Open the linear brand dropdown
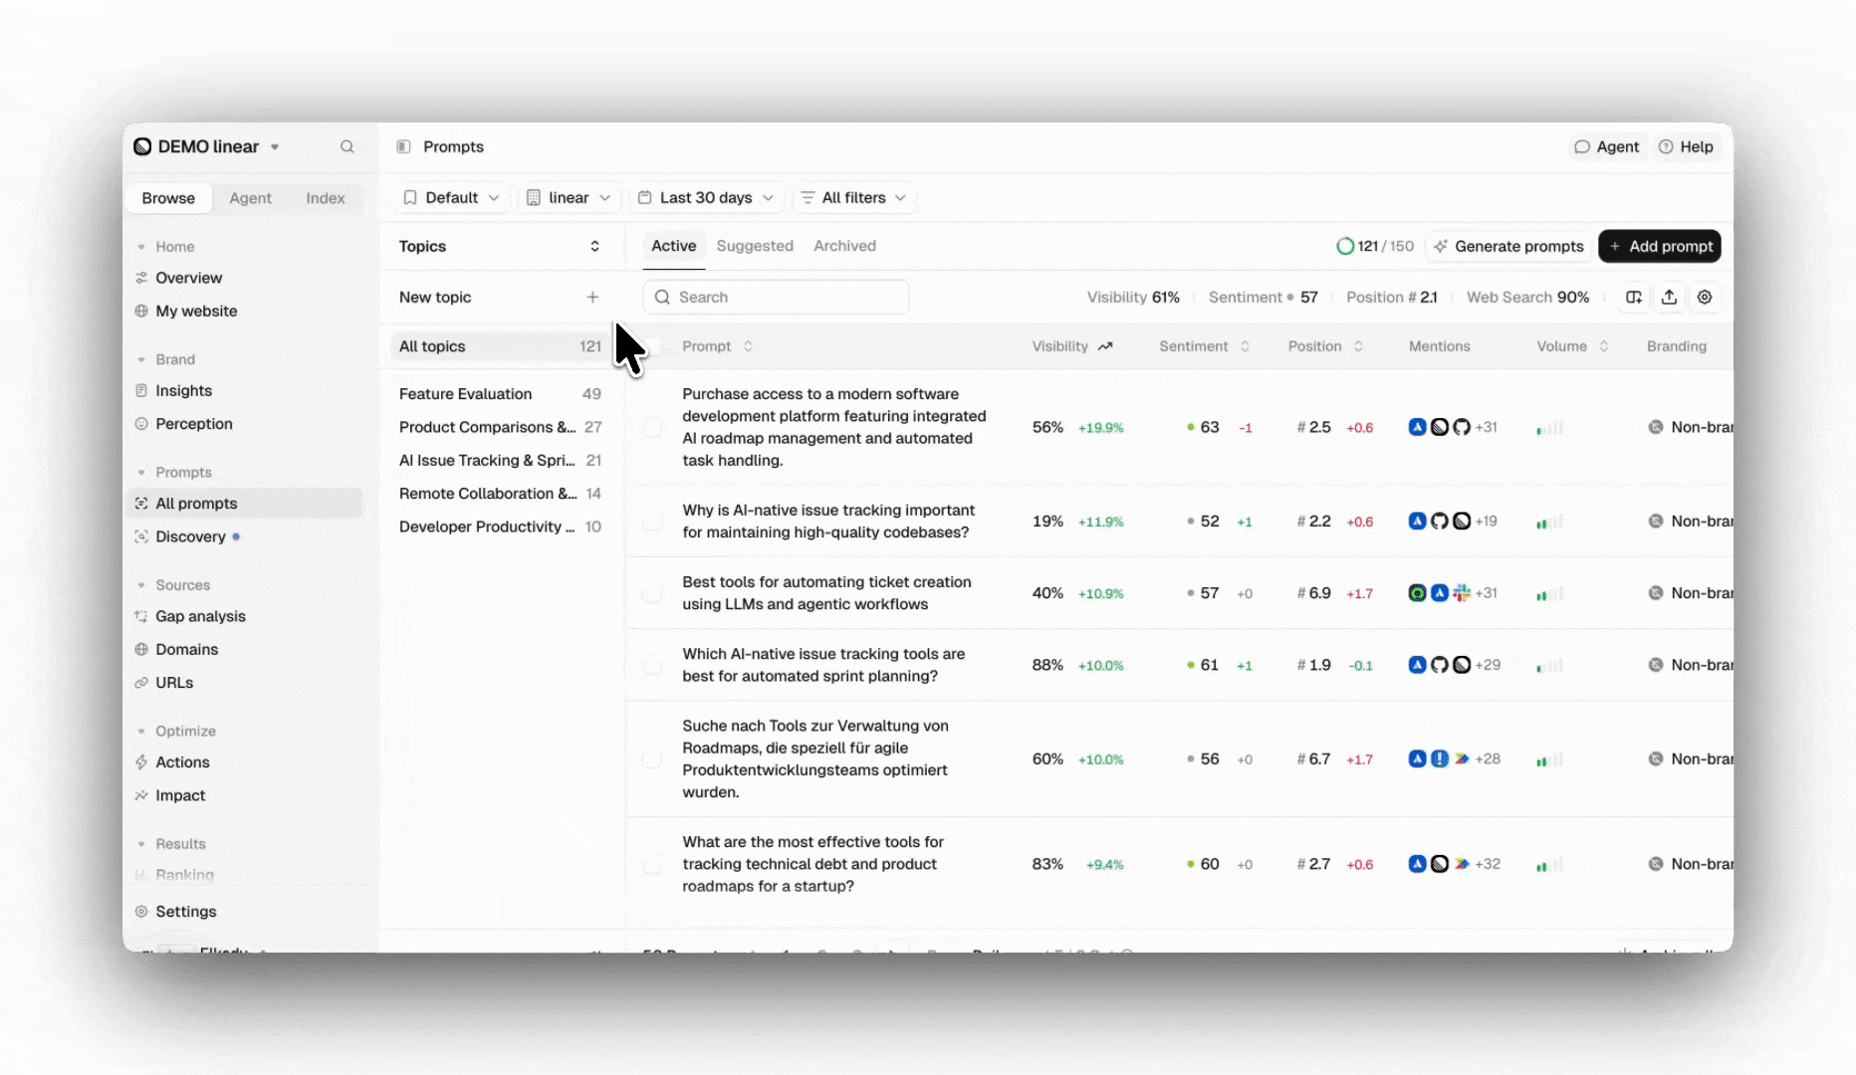The image size is (1856, 1075). click(x=569, y=197)
